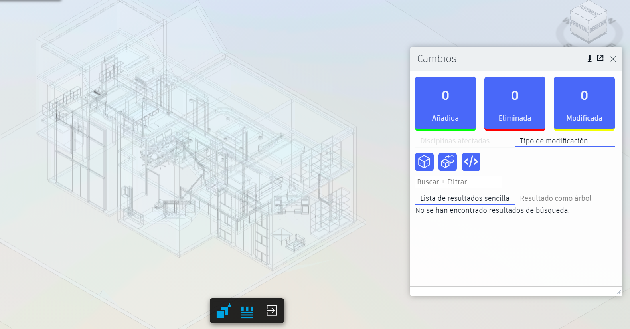Select the FRONTAL face of the view cube

579,27
